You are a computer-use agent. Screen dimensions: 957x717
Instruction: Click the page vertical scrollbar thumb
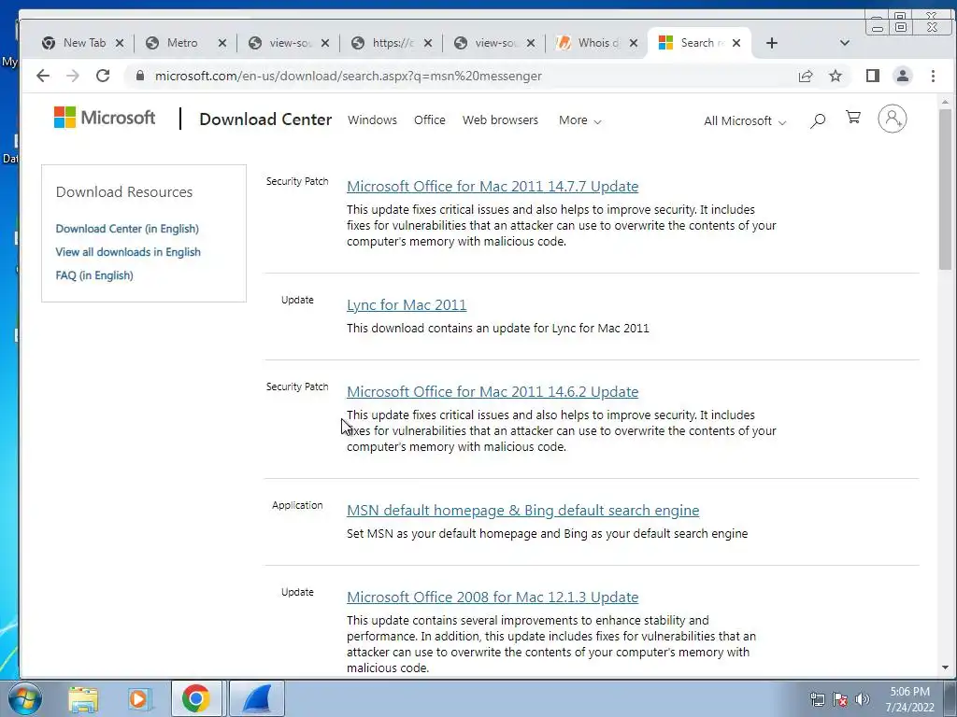click(x=945, y=189)
